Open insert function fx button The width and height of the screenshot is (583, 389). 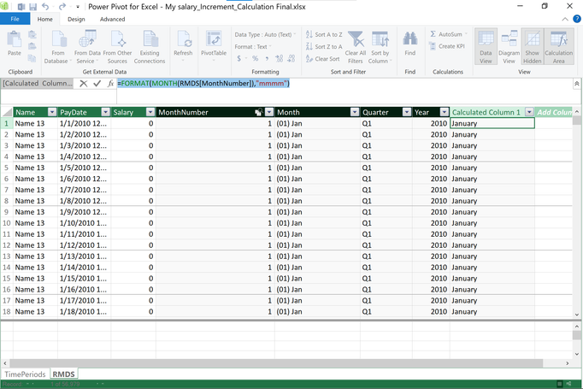pos(110,84)
